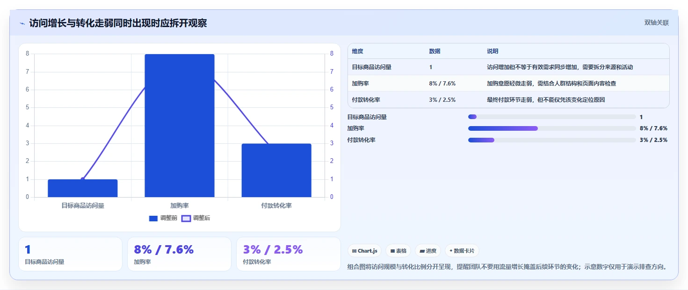The image size is (688, 290).
Task: Click the card title 访问增长与转化走弱同时出现时应拆开观察
Action: [x=118, y=23]
